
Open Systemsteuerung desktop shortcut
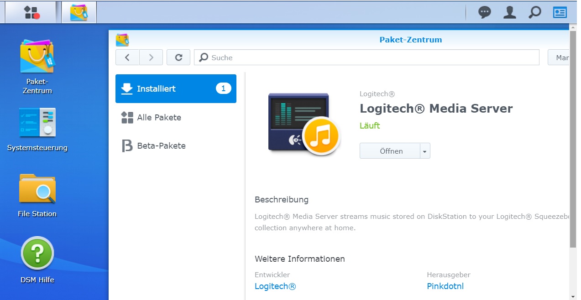point(37,129)
